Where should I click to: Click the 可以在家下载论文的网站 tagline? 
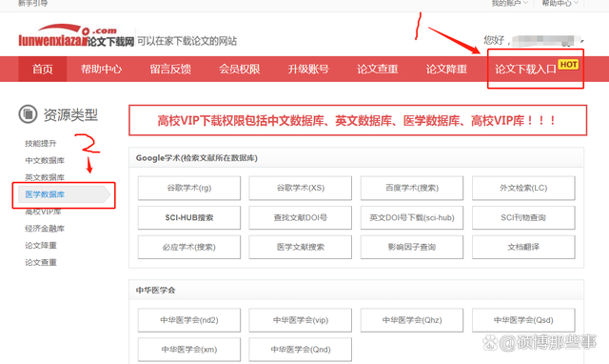click(187, 41)
